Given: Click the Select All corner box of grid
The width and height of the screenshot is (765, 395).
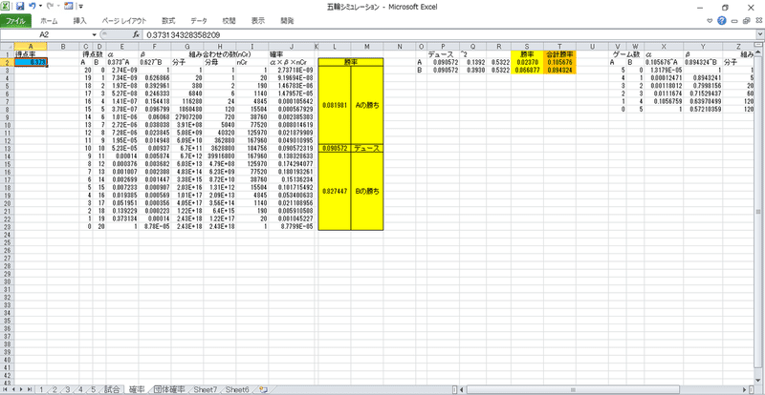Looking at the screenshot, I should 7,46.
